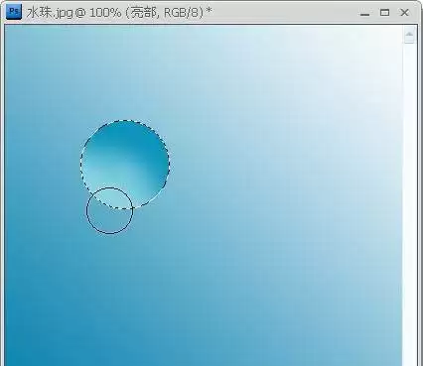Click center of the dashed circular selection

coord(125,165)
